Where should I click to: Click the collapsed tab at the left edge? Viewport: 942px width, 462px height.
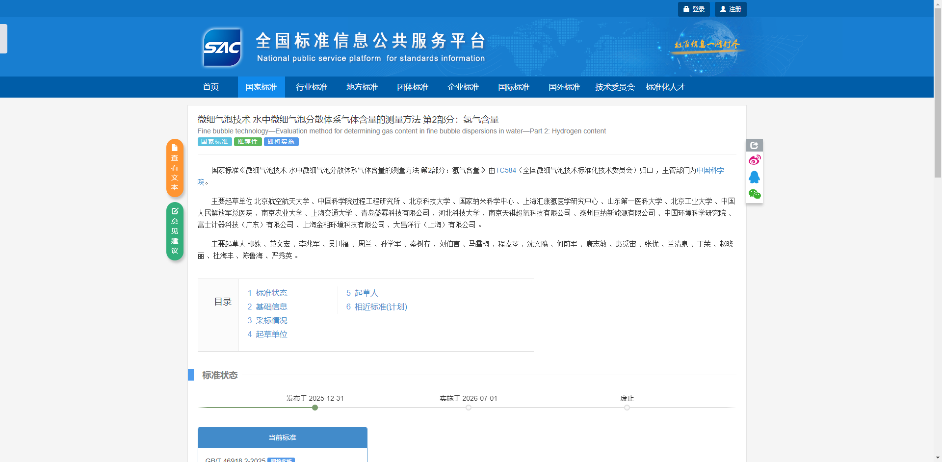tap(3, 39)
